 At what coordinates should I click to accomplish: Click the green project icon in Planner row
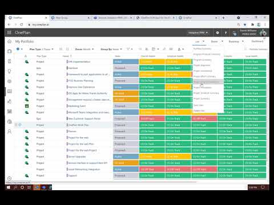27,132
